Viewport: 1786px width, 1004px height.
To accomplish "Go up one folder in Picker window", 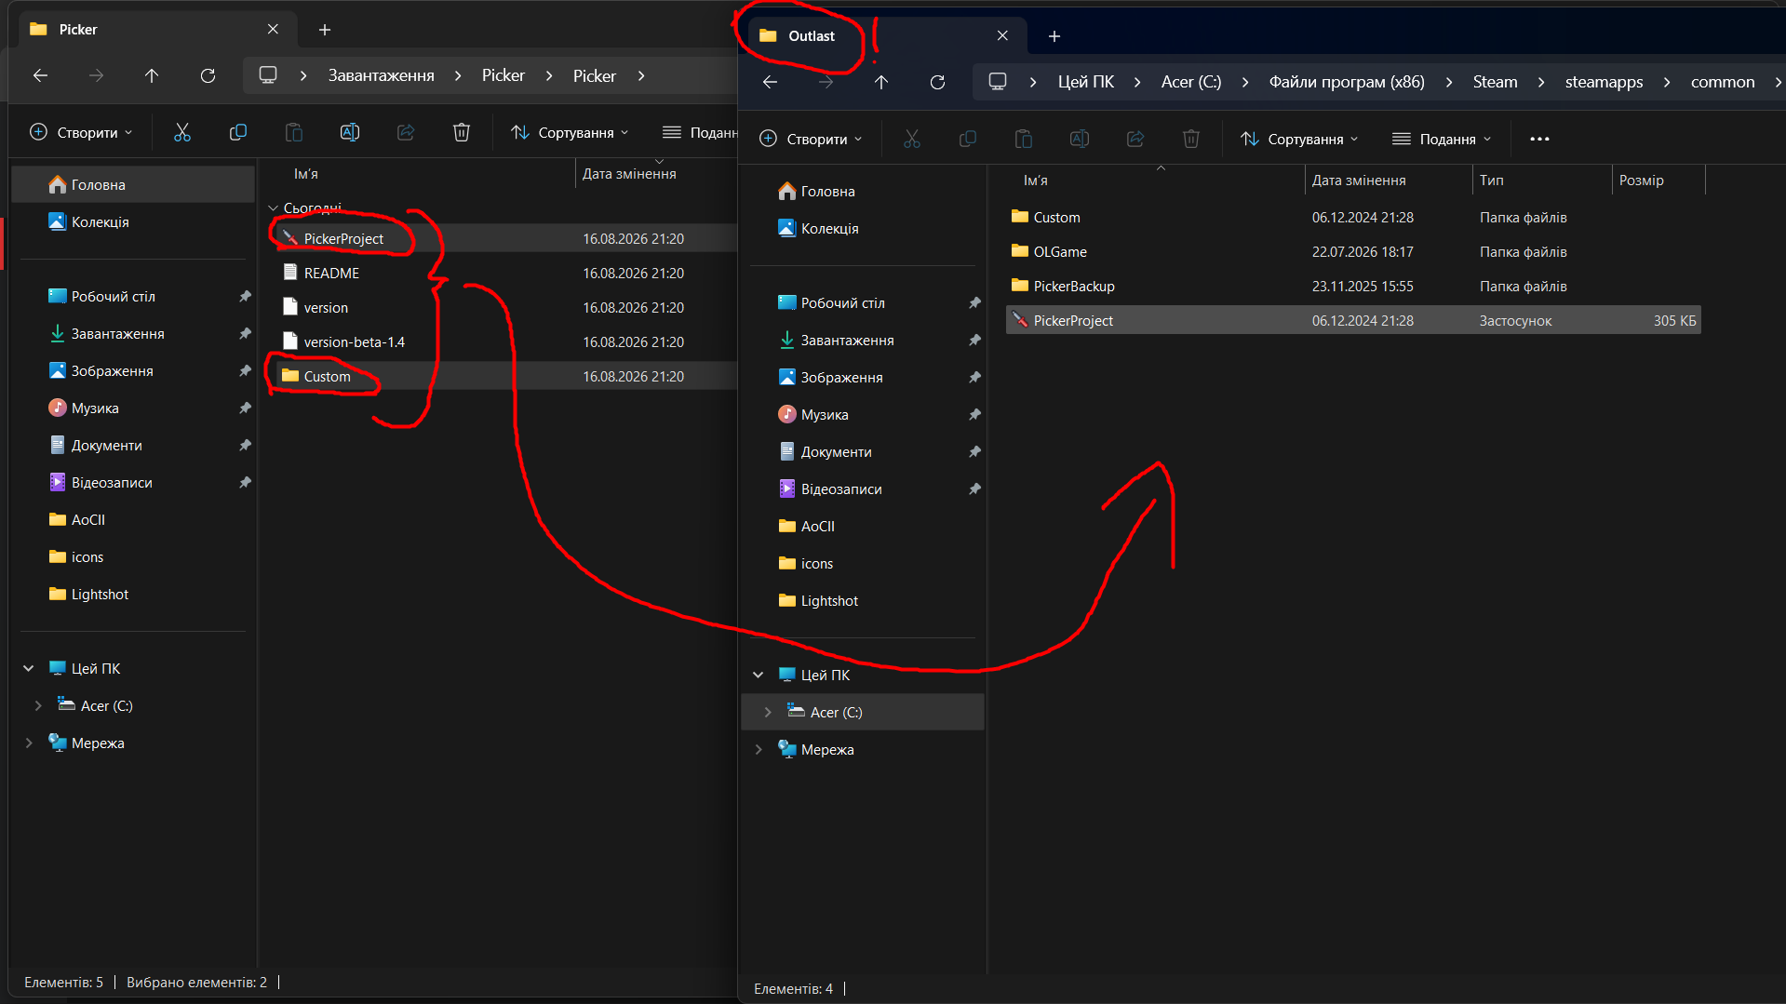I will click(x=152, y=75).
